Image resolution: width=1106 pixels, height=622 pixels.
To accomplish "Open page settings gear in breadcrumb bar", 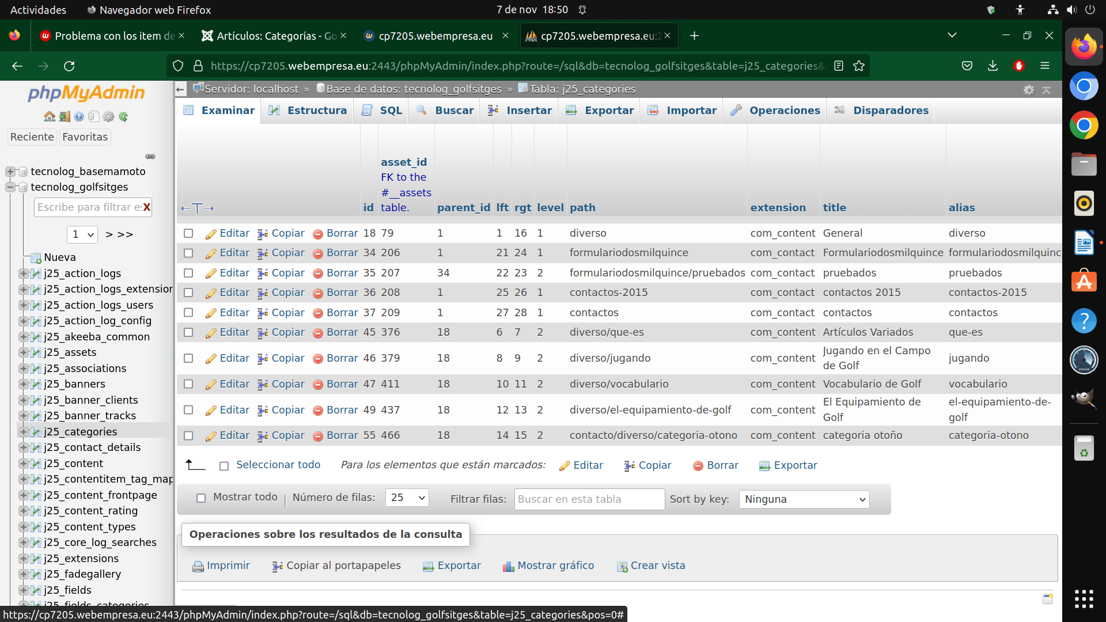I will point(1029,90).
